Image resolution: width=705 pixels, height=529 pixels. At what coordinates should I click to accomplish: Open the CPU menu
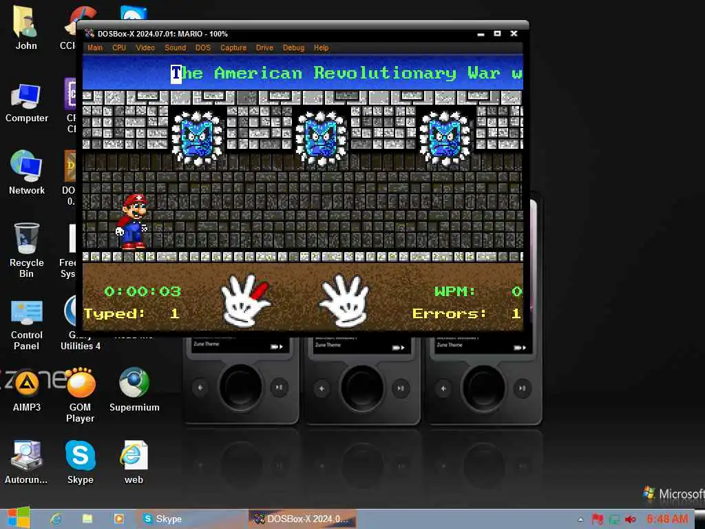tap(119, 48)
